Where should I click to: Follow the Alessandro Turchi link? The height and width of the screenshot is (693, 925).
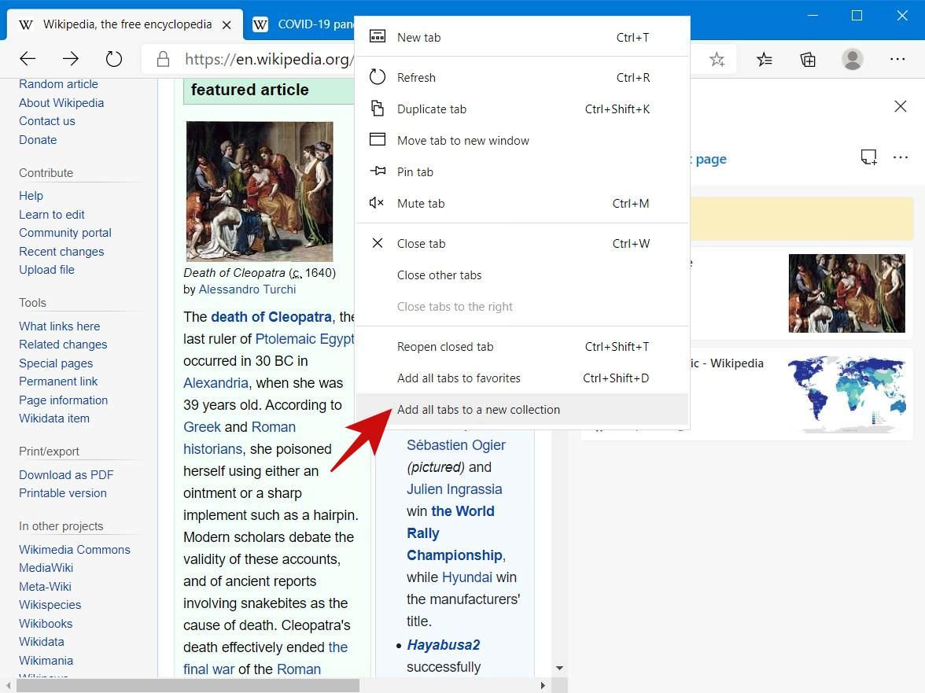point(247,289)
